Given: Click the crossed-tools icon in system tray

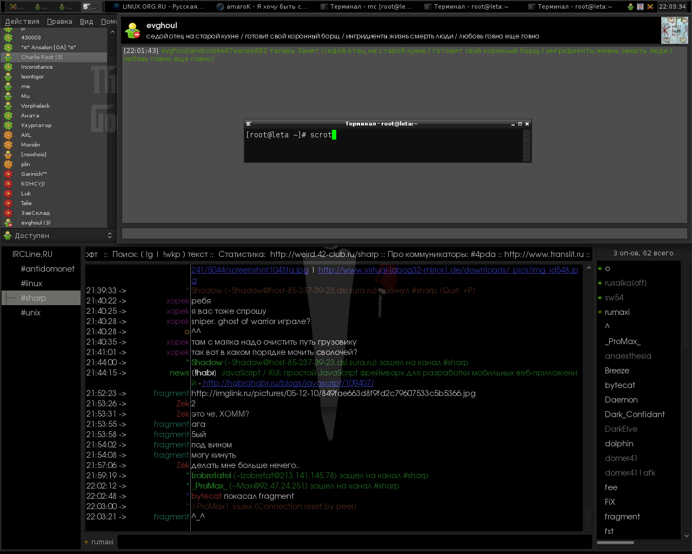Looking at the screenshot, I should tap(650, 6).
